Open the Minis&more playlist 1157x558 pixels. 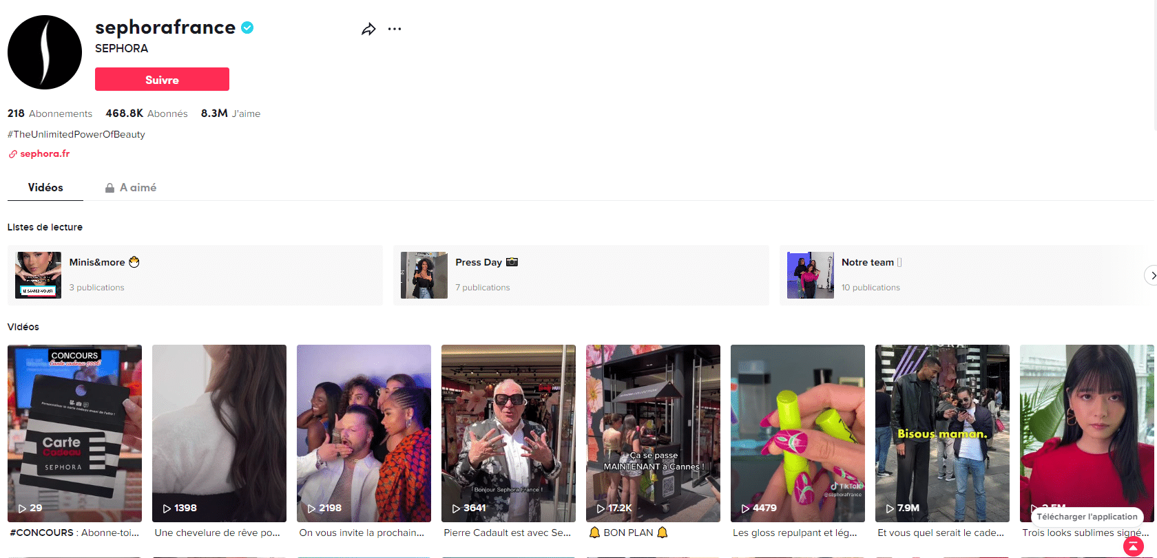pyautogui.click(x=195, y=275)
